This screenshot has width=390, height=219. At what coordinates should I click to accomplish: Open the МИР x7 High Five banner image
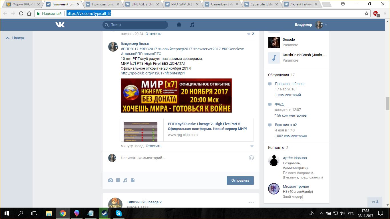(176, 96)
